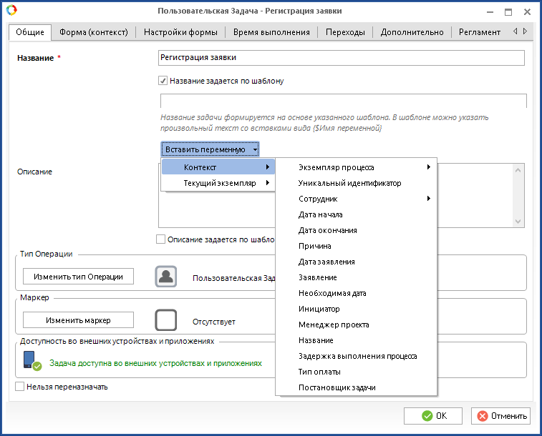This screenshot has width=542, height=436.
Task: Expand 'Экземпляр процесса' submenu
Action: [x=356, y=167]
